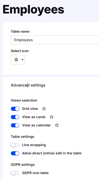Viewport: 99px width, 180px height.
Task: Click the Advanced settings heading
Action: click(28, 85)
